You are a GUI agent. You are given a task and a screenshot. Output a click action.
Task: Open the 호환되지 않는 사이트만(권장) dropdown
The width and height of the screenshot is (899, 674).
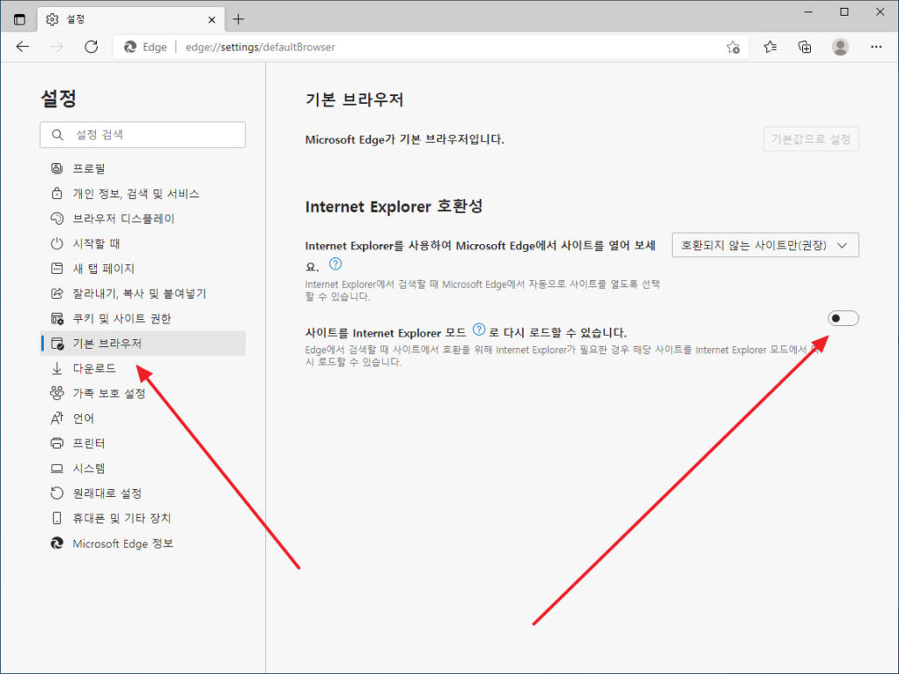765,245
